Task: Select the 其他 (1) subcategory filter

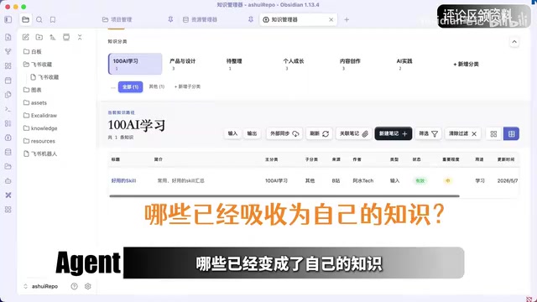Action: (157, 86)
